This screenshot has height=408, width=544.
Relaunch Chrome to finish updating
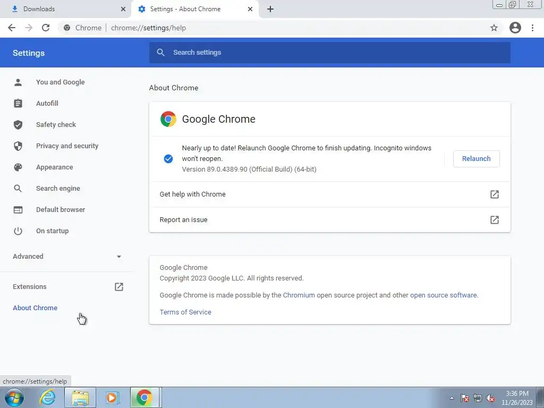477,158
